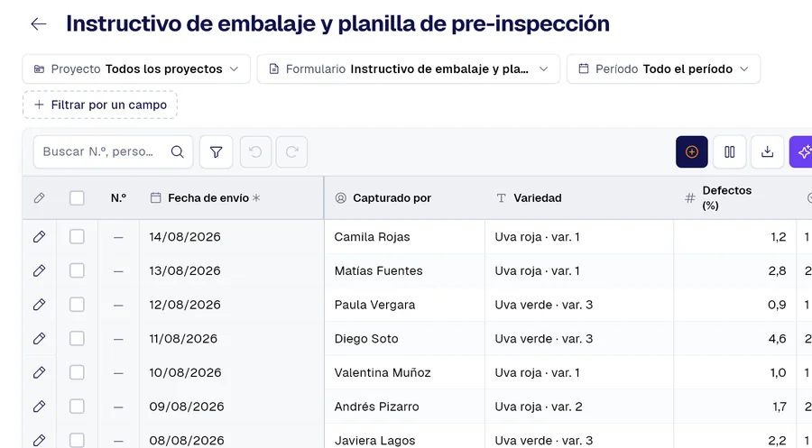Select the checkbox for Paula Vergara row
This screenshot has width=812, height=448.
(x=77, y=305)
